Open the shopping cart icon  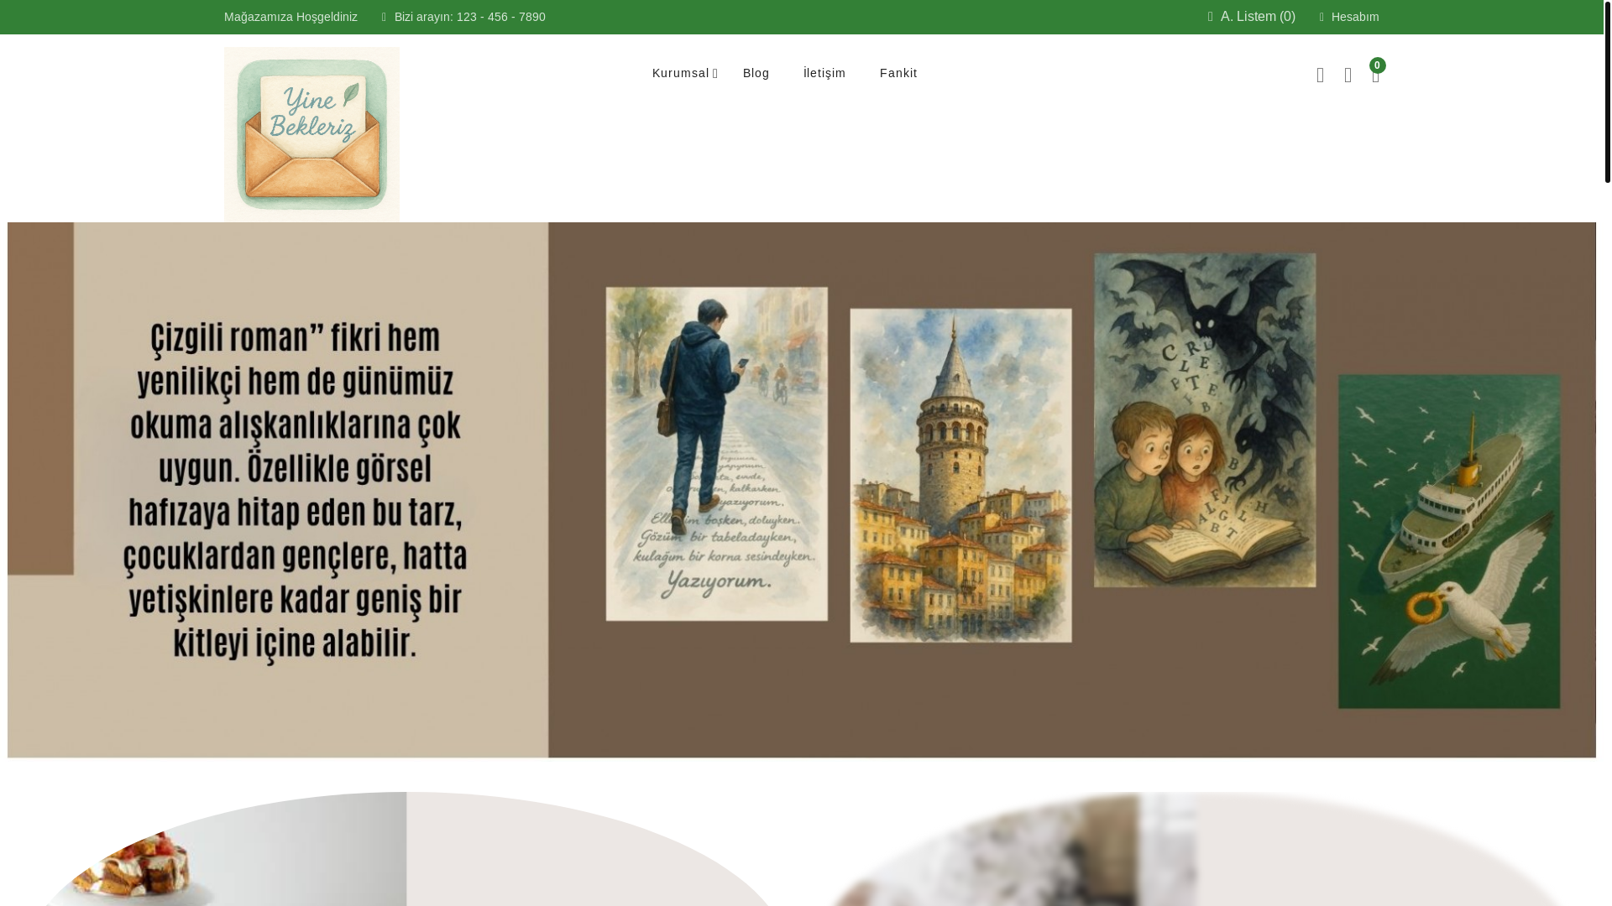[1375, 75]
